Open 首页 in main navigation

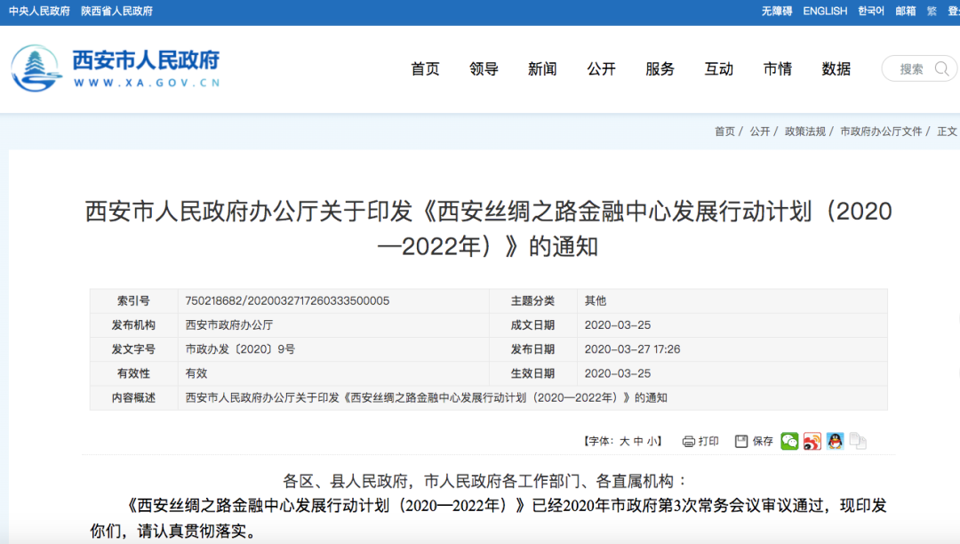click(426, 69)
